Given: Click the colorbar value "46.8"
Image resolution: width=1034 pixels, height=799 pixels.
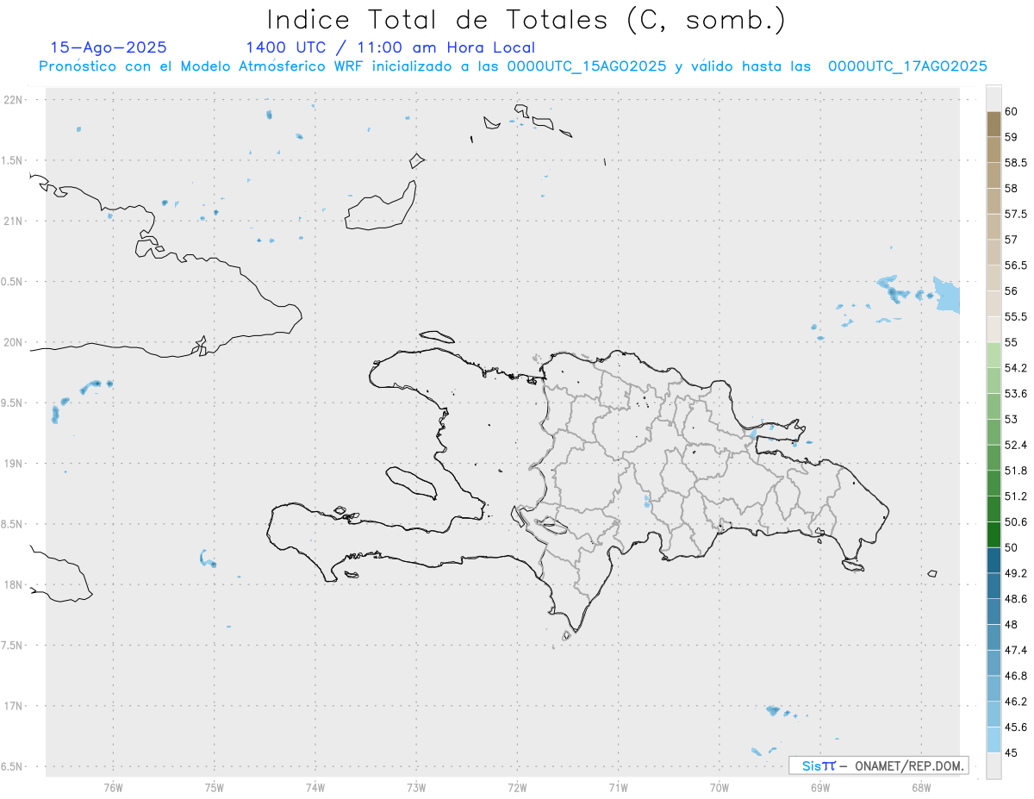Looking at the screenshot, I should tap(1015, 676).
